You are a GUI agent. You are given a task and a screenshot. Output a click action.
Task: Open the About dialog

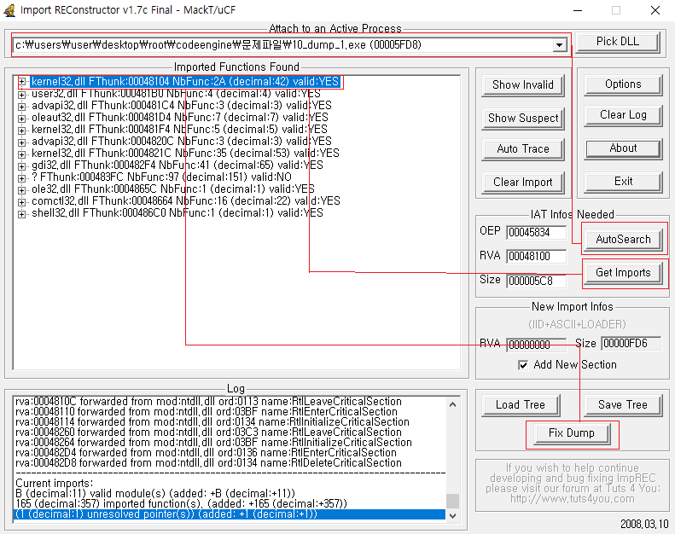pos(623,148)
